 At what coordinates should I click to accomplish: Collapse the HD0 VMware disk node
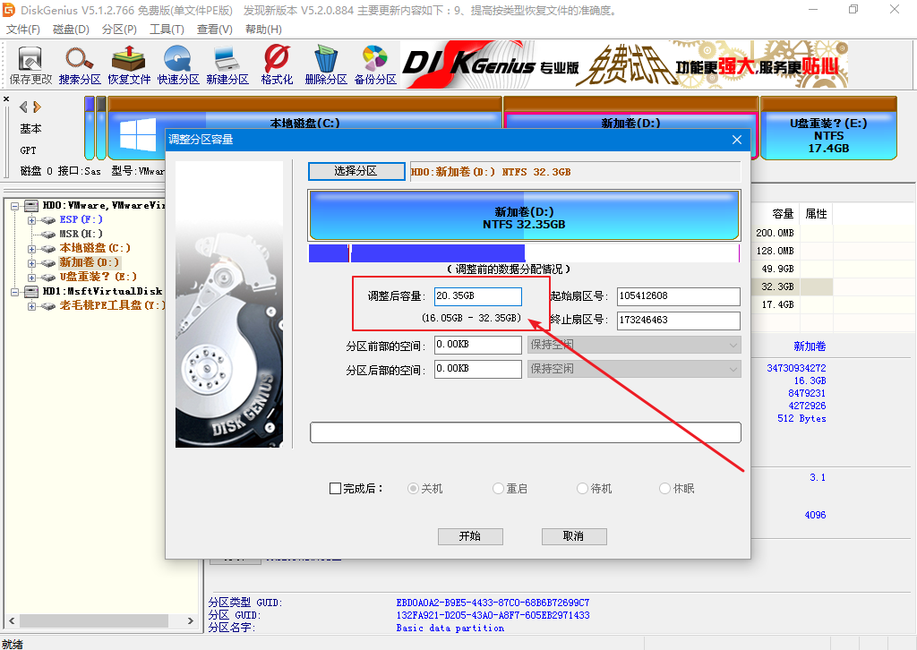tap(14, 206)
